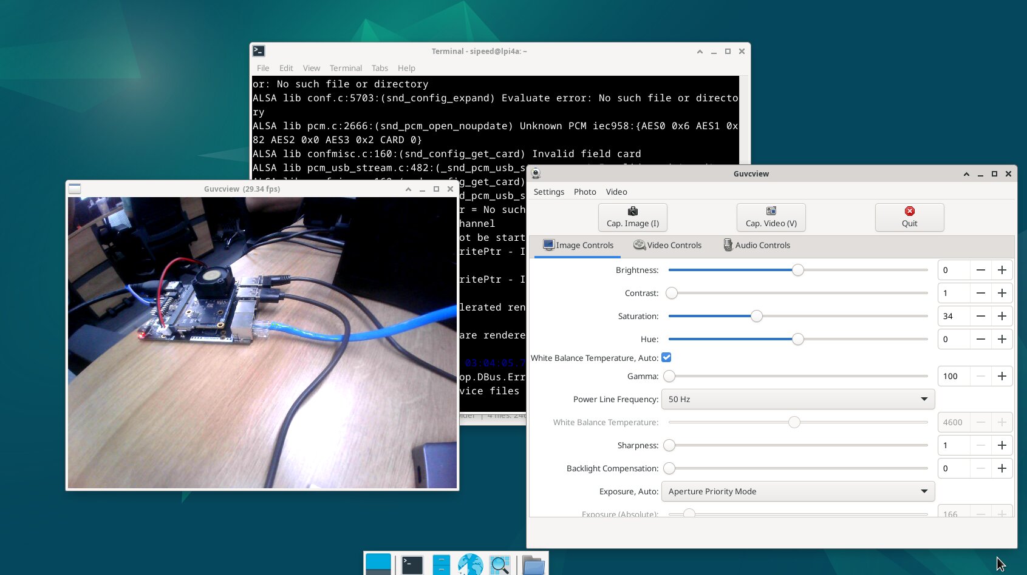Viewport: 1027px width, 575px height.
Task: Click the Saturation value field showing 34
Action: tap(954, 316)
